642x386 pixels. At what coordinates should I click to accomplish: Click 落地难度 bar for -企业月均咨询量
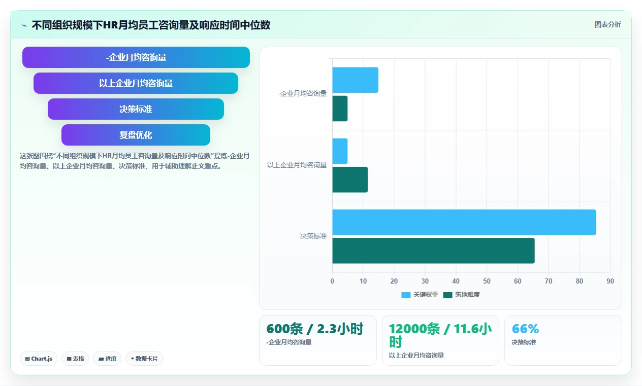(x=340, y=109)
